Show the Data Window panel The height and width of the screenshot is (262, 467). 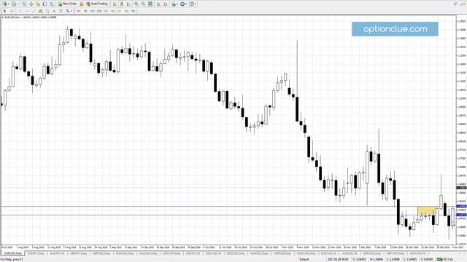point(31,4)
